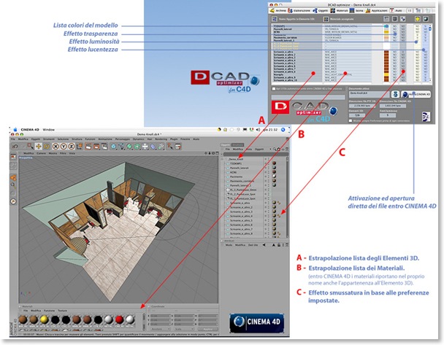Click the white cross icon in top toolbar

(145, 147)
